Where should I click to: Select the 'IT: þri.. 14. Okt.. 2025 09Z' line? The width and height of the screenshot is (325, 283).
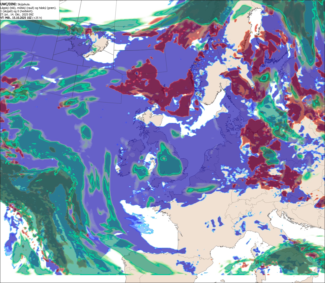[16, 14]
